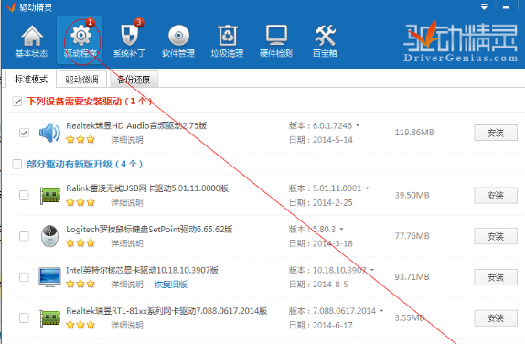Image resolution: width=525 pixels, height=344 pixels.
Task: Click driver name Intel英特尔核芯显卡驱动
Action: pos(143,270)
